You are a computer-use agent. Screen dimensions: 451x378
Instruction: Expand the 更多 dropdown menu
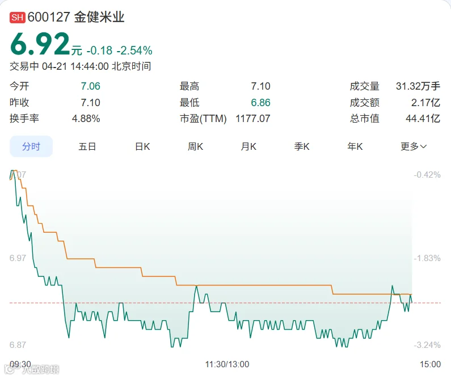[x=414, y=146]
